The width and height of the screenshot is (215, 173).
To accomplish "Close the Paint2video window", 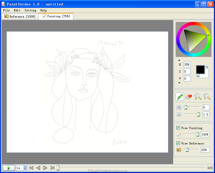I will pos(210,4).
